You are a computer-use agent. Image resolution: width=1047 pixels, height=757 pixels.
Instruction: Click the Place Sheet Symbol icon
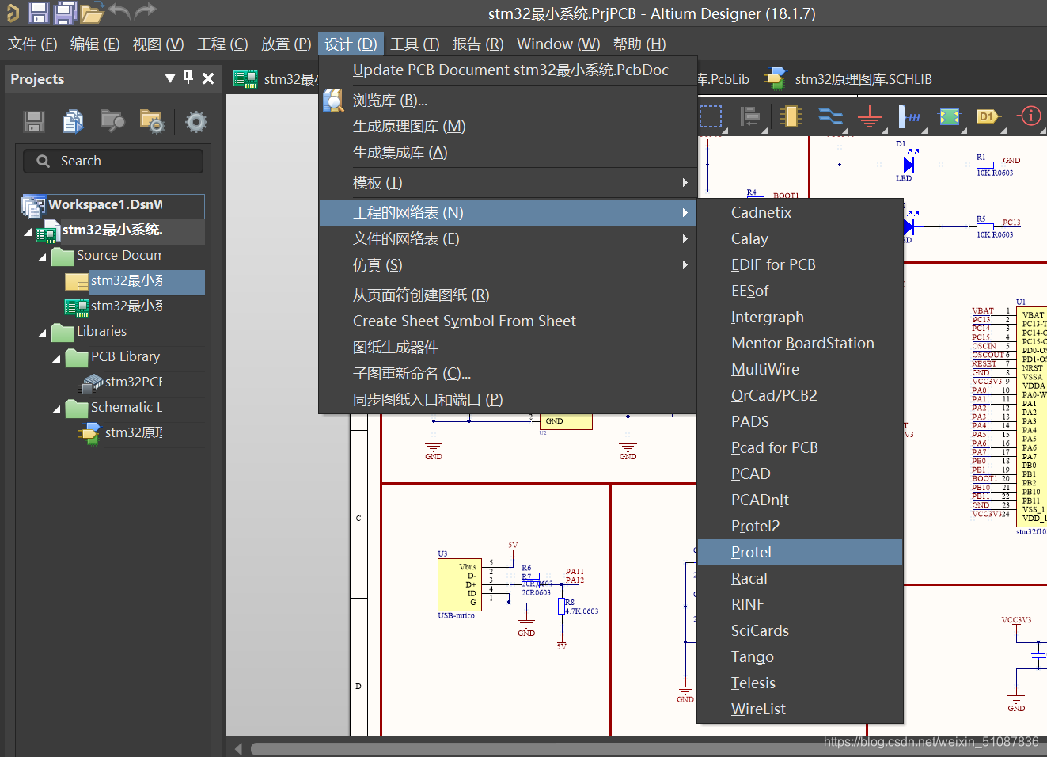pyautogui.click(x=949, y=117)
